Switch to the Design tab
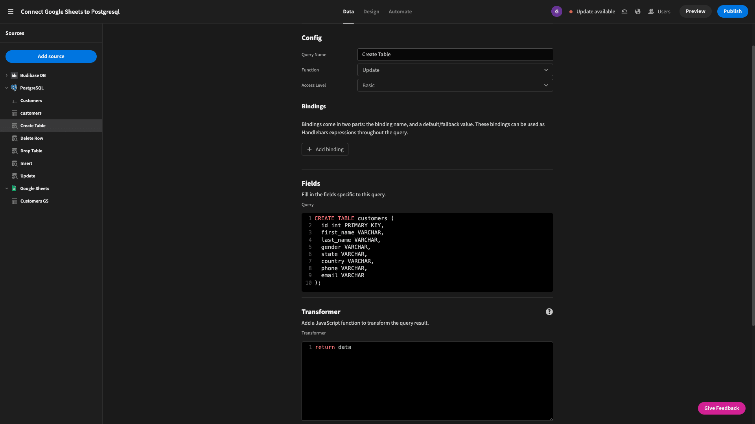The image size is (755, 424). pos(371,12)
